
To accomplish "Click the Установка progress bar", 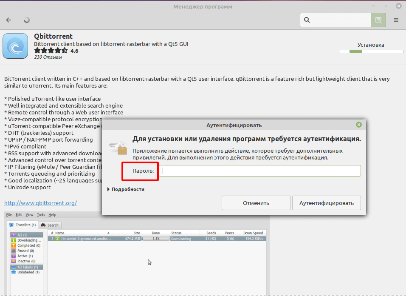I will point(371,51).
